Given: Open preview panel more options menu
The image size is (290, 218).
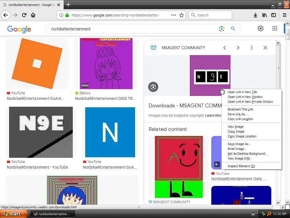Looking at the screenshot, I should coord(252,48).
